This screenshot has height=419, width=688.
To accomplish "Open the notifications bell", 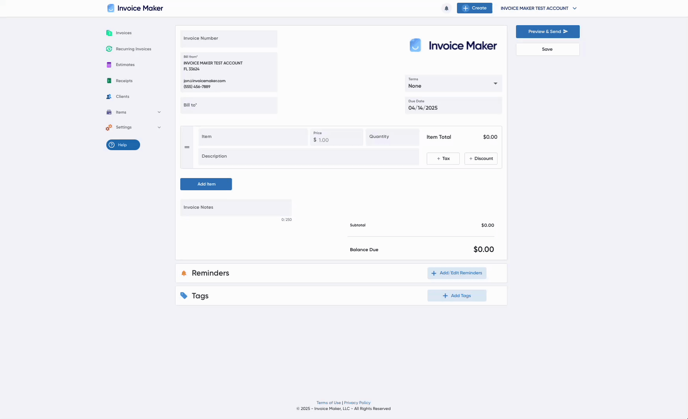I will click(446, 8).
